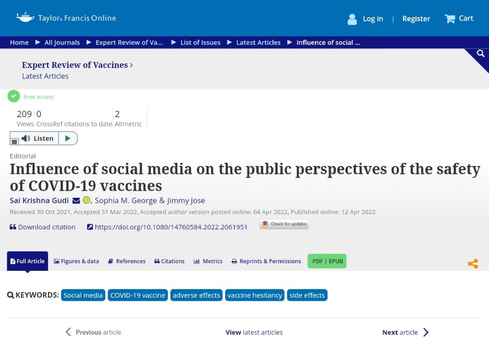
Task: Expand the Expert Review of Vaccines journal chevron
Action: [131, 65]
